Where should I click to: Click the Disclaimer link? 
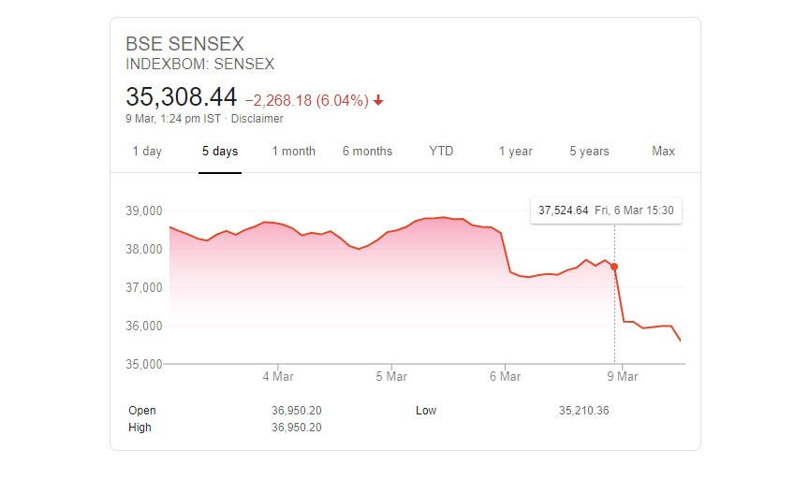pyautogui.click(x=257, y=119)
